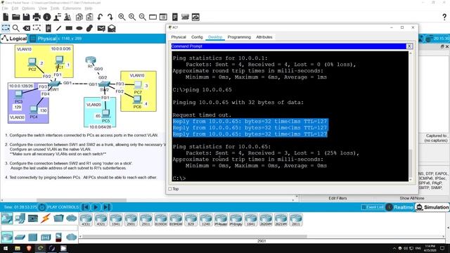Switch to Simulation mode

432,207
